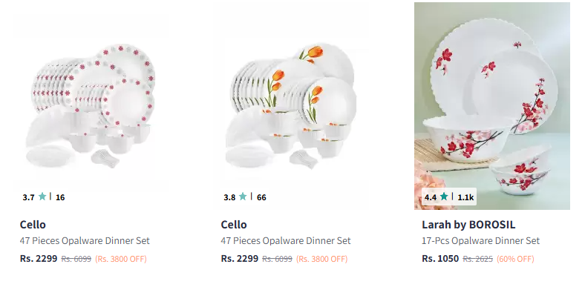The width and height of the screenshot is (585, 287).
Task: Click the 16 ratings count
Action: (60, 197)
